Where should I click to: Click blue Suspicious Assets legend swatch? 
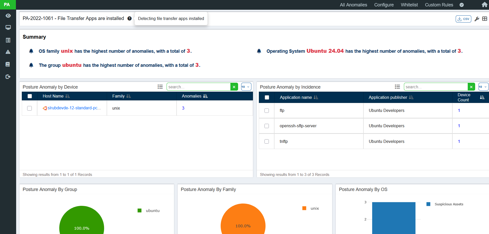[x=428, y=204]
